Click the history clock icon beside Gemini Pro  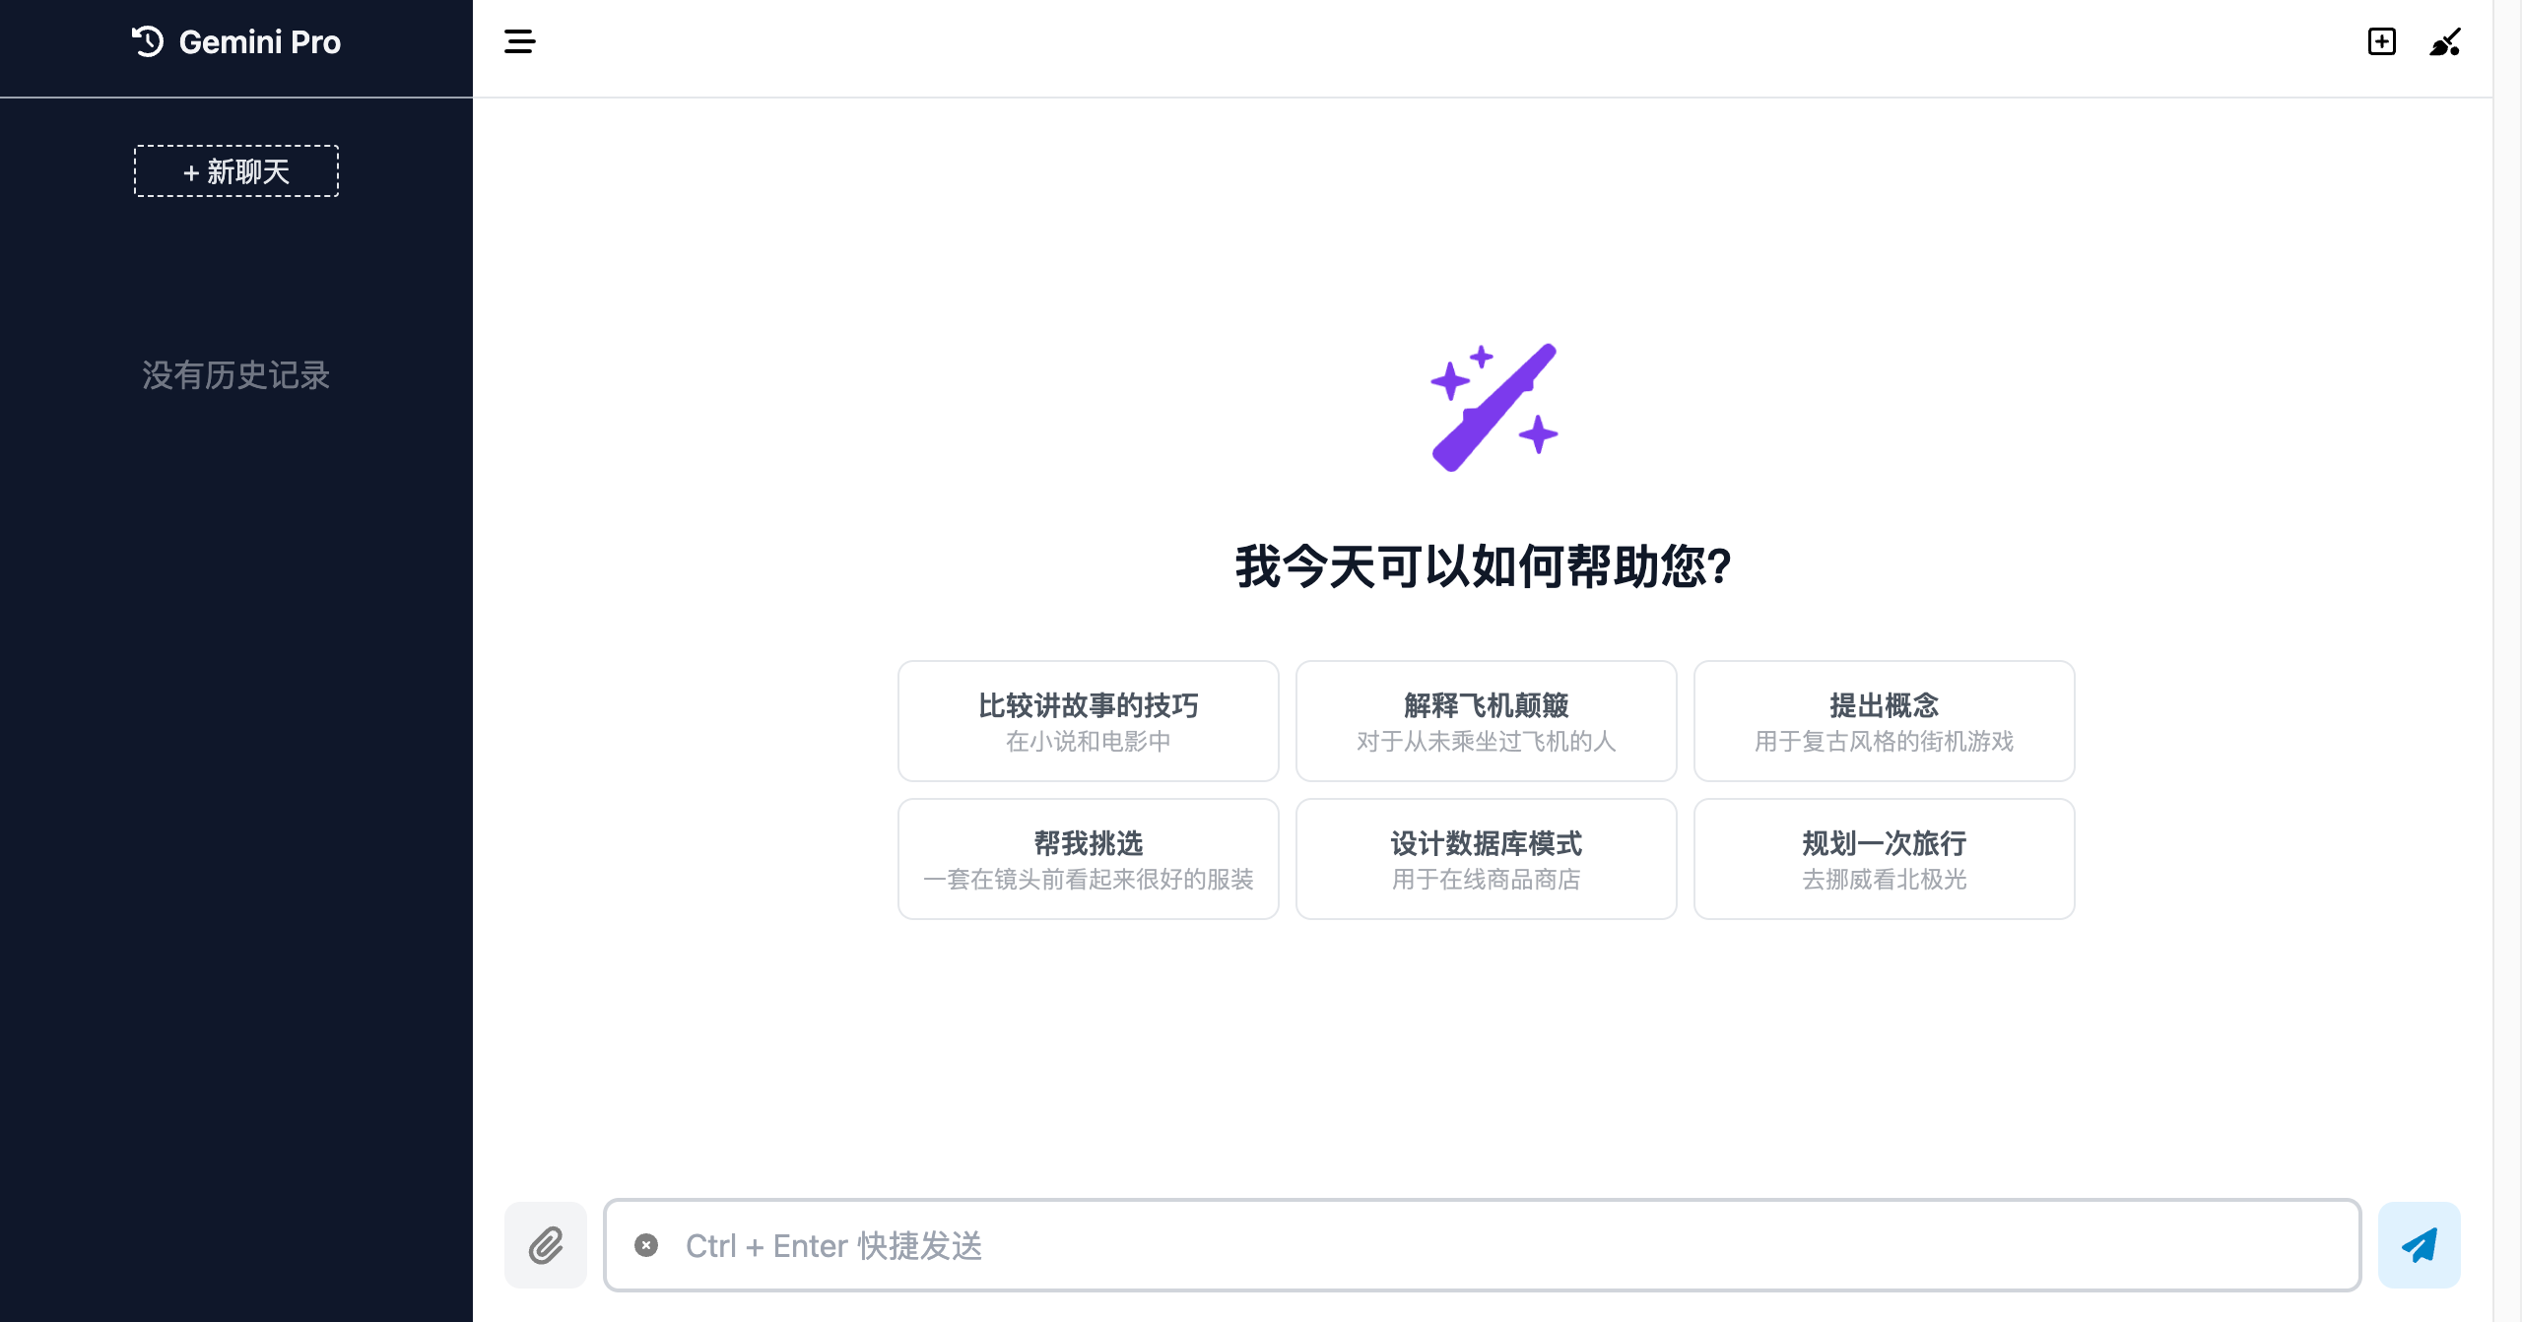click(x=148, y=41)
